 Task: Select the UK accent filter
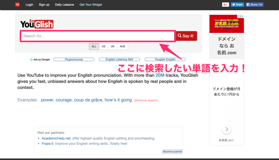113,46
